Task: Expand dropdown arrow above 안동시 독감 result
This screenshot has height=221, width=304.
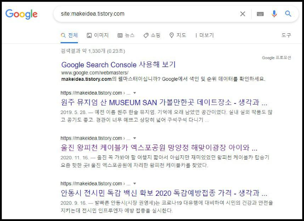Action: pos(134,183)
